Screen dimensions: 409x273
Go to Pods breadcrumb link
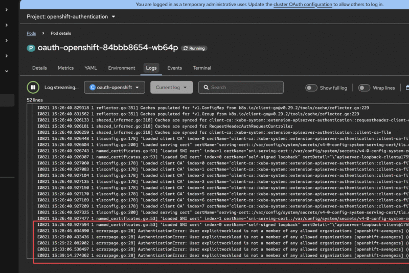click(x=31, y=33)
